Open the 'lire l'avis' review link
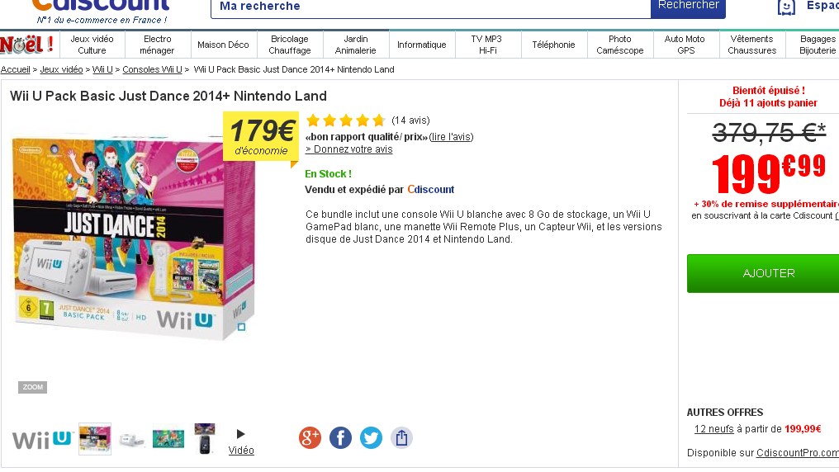Viewport: 839px width, 472px height. pos(451,137)
